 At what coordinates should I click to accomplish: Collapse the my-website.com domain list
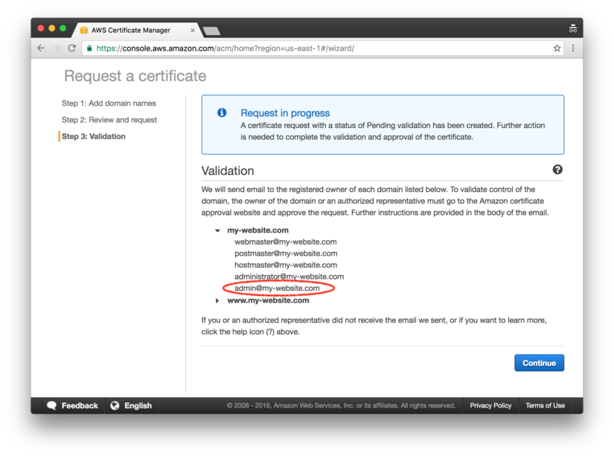pos(217,230)
